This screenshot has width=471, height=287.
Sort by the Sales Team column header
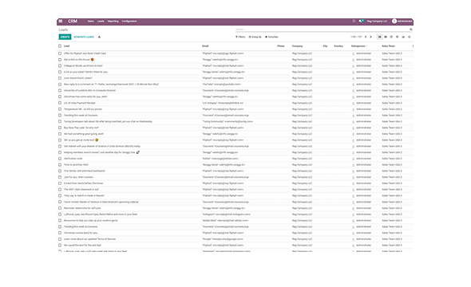point(389,46)
